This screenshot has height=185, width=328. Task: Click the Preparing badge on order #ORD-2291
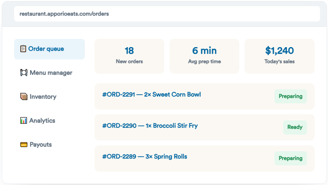(291, 96)
